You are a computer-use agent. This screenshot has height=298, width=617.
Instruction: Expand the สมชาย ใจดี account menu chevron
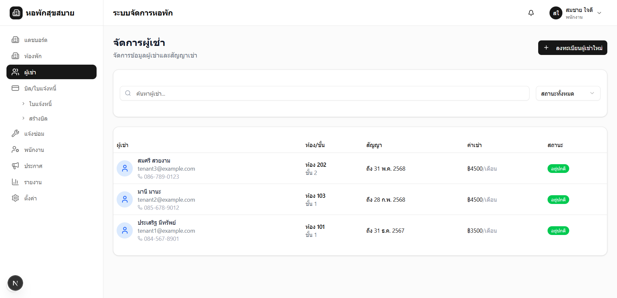(x=599, y=13)
